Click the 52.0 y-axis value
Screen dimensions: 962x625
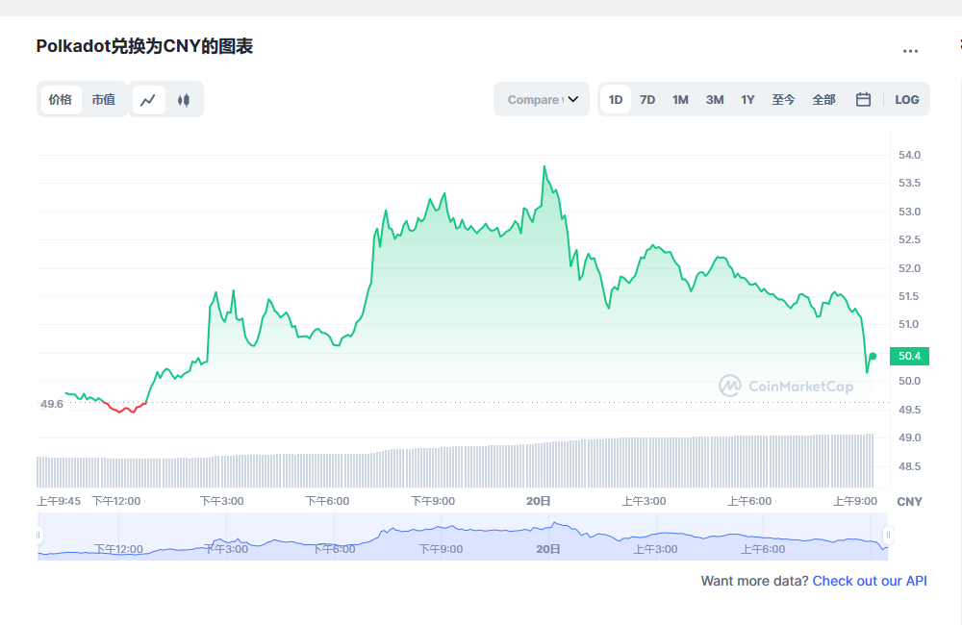(909, 268)
